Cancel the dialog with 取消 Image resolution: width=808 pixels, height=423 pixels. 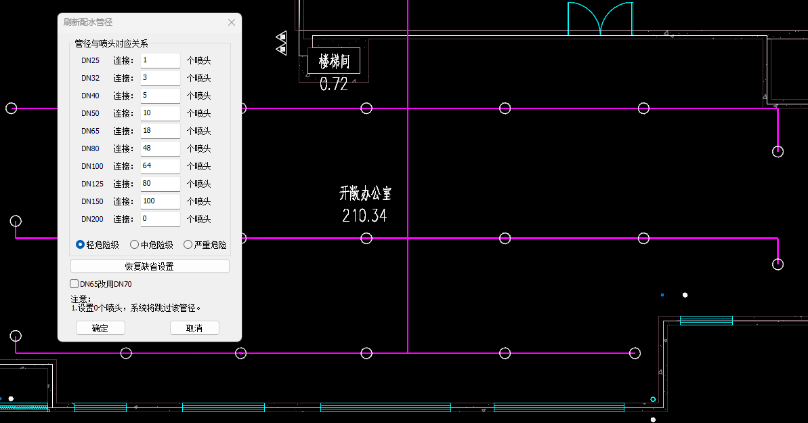pos(194,328)
